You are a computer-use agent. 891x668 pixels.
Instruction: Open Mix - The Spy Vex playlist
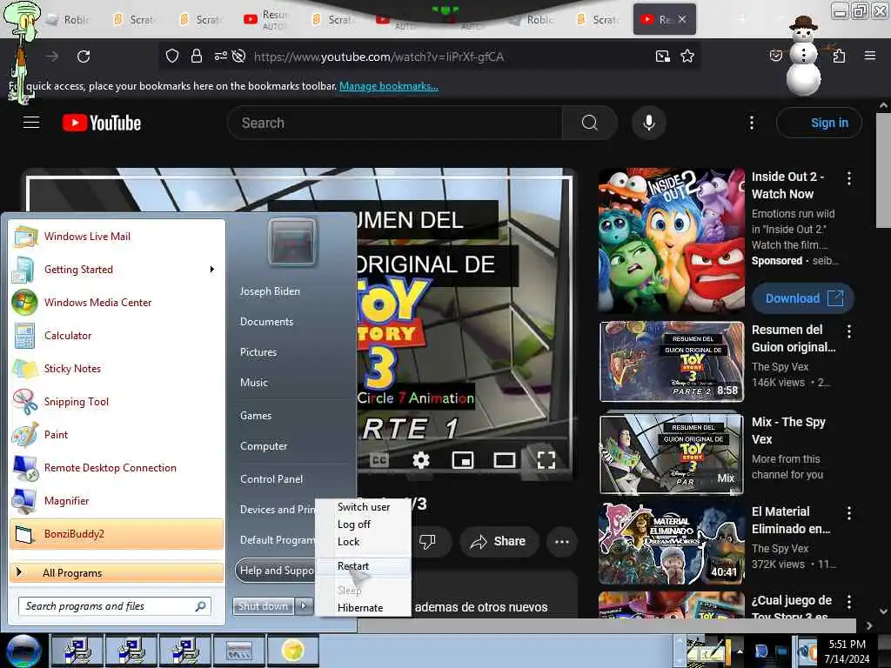(x=672, y=453)
